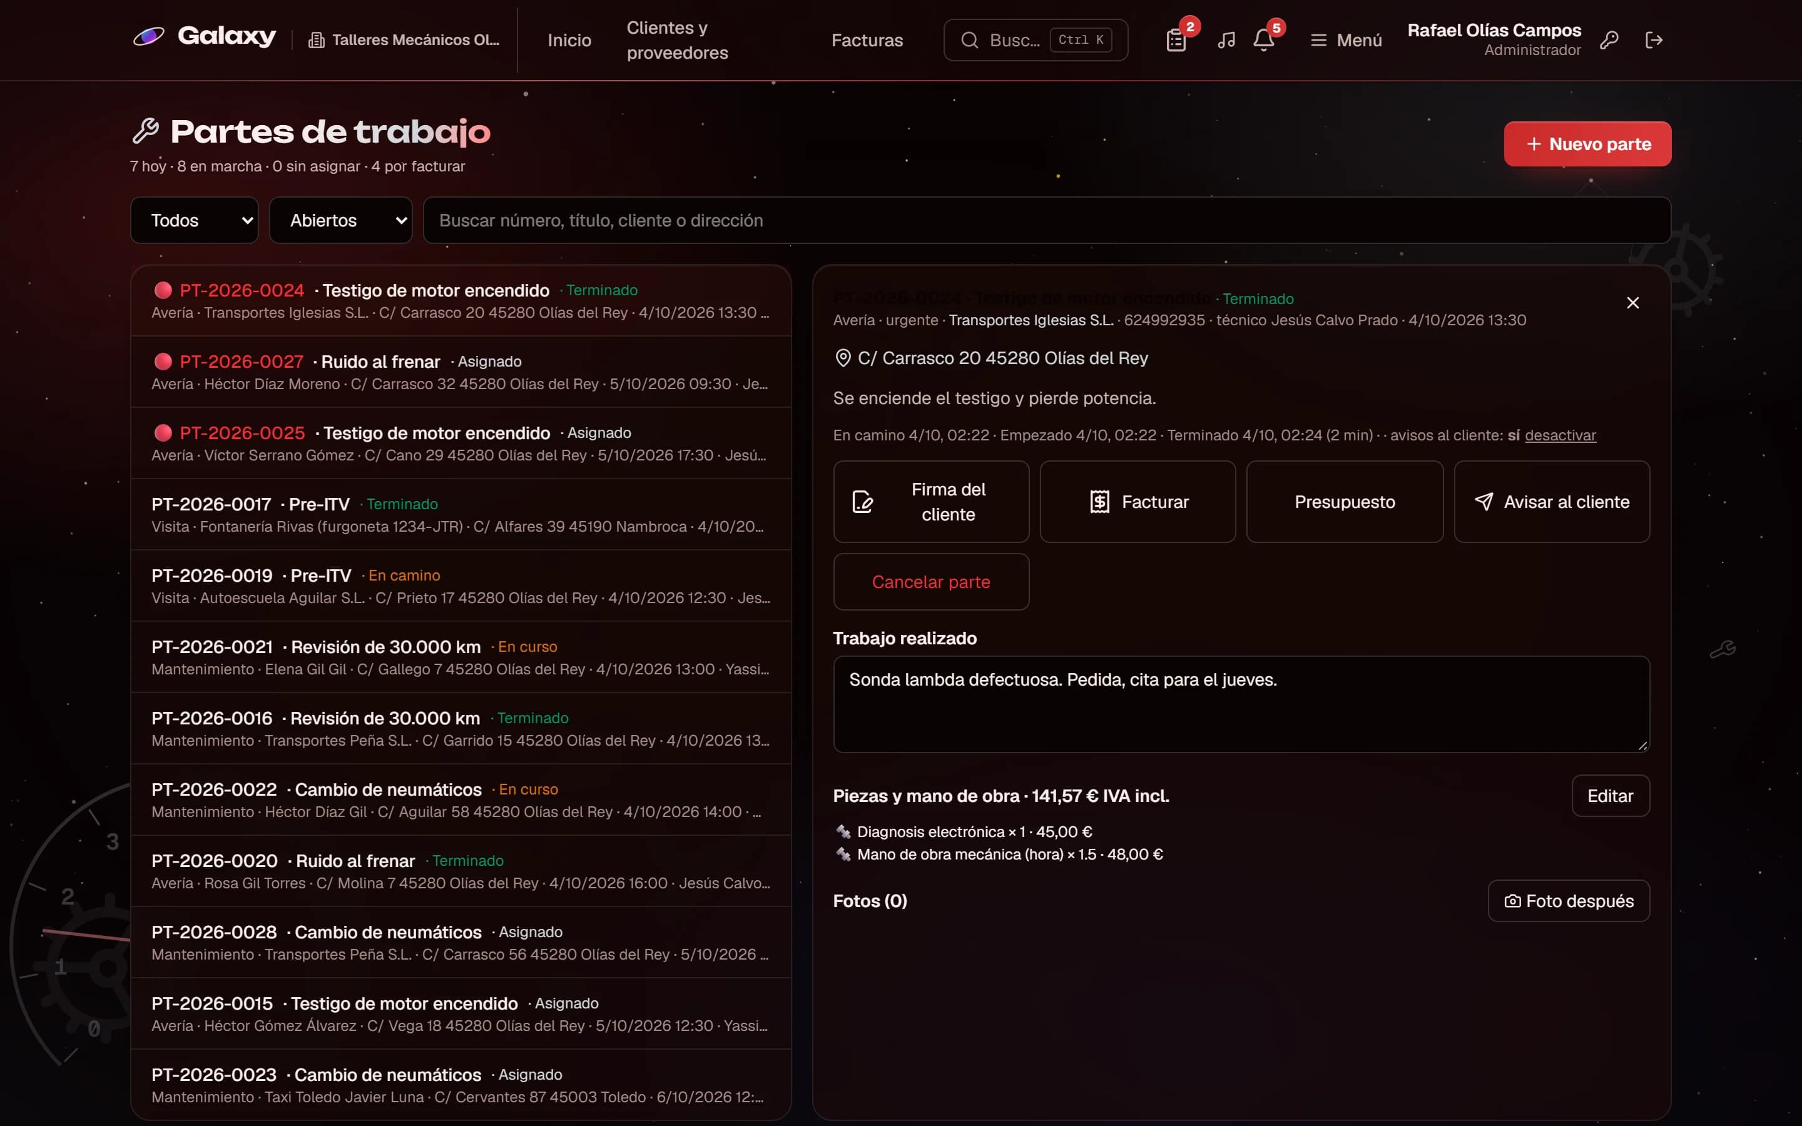Viewport: 1802px width, 1126px height.
Task: Click Nuevo parte button
Action: click(x=1587, y=144)
